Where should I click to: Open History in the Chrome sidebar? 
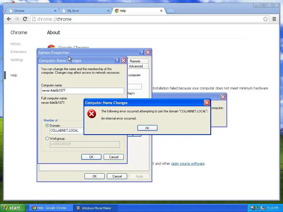click(x=15, y=44)
